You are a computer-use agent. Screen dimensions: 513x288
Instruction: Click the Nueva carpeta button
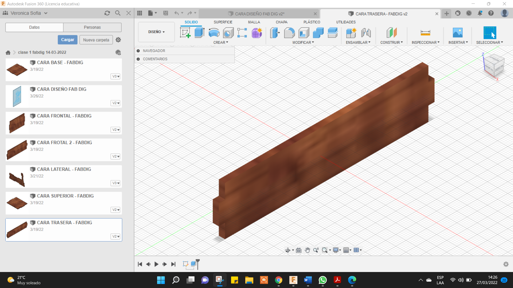(x=96, y=40)
